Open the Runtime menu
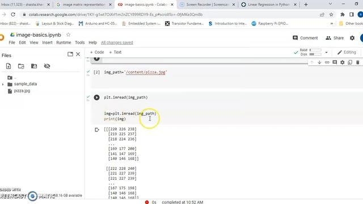This screenshot has height=204, width=363. coord(64,42)
